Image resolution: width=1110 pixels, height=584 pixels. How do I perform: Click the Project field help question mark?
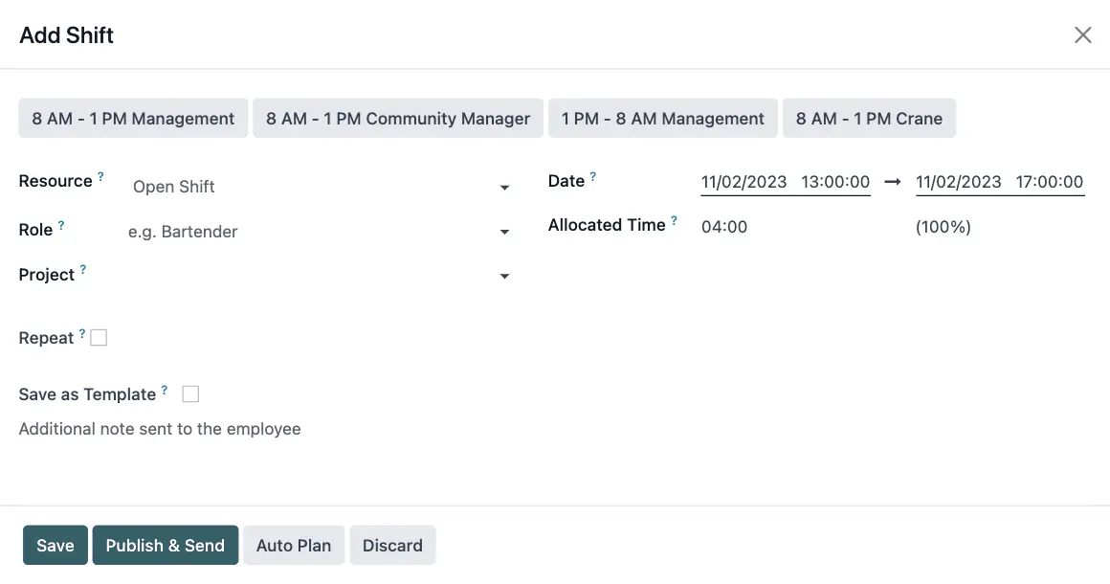tap(82, 271)
